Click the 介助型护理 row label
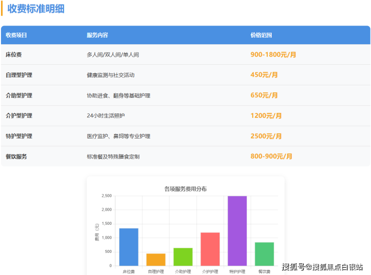 coord(19,95)
